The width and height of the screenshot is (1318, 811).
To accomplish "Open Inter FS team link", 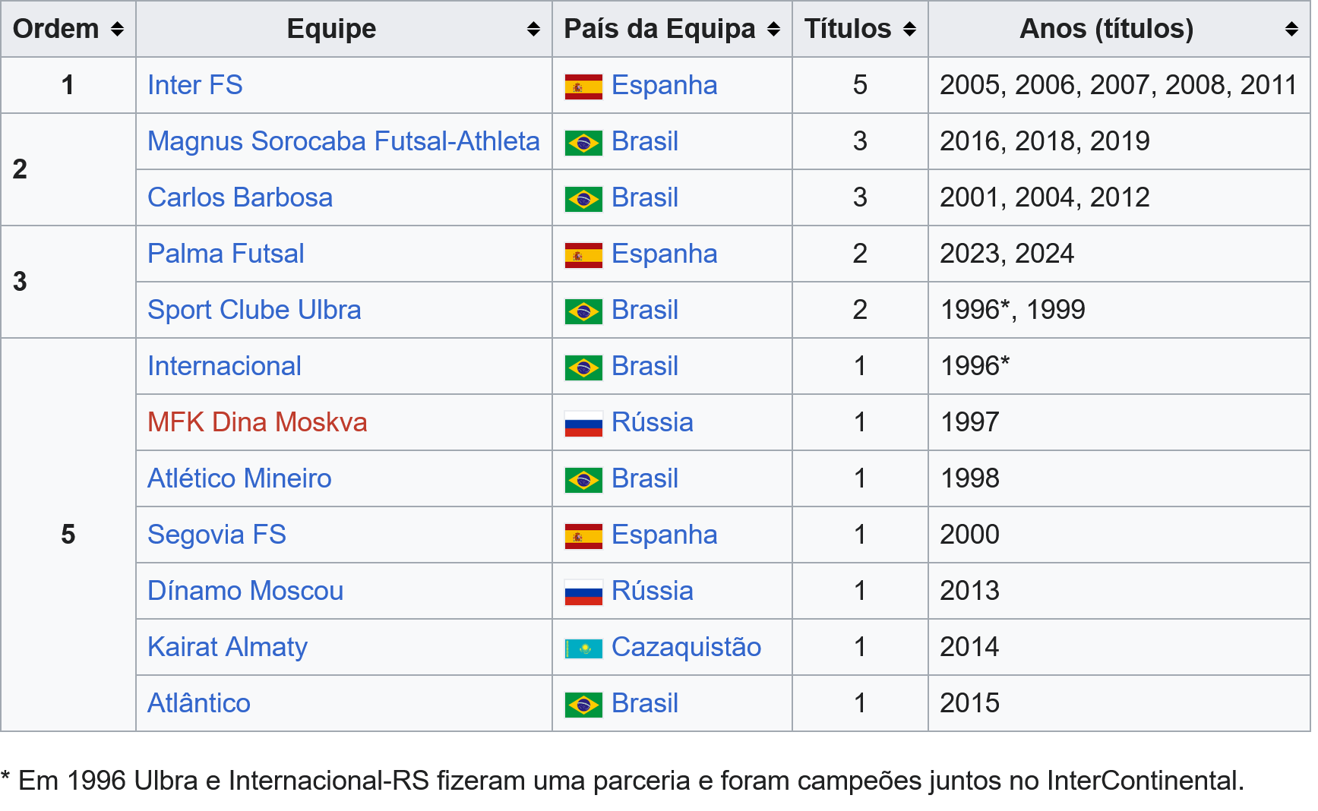I will [195, 85].
